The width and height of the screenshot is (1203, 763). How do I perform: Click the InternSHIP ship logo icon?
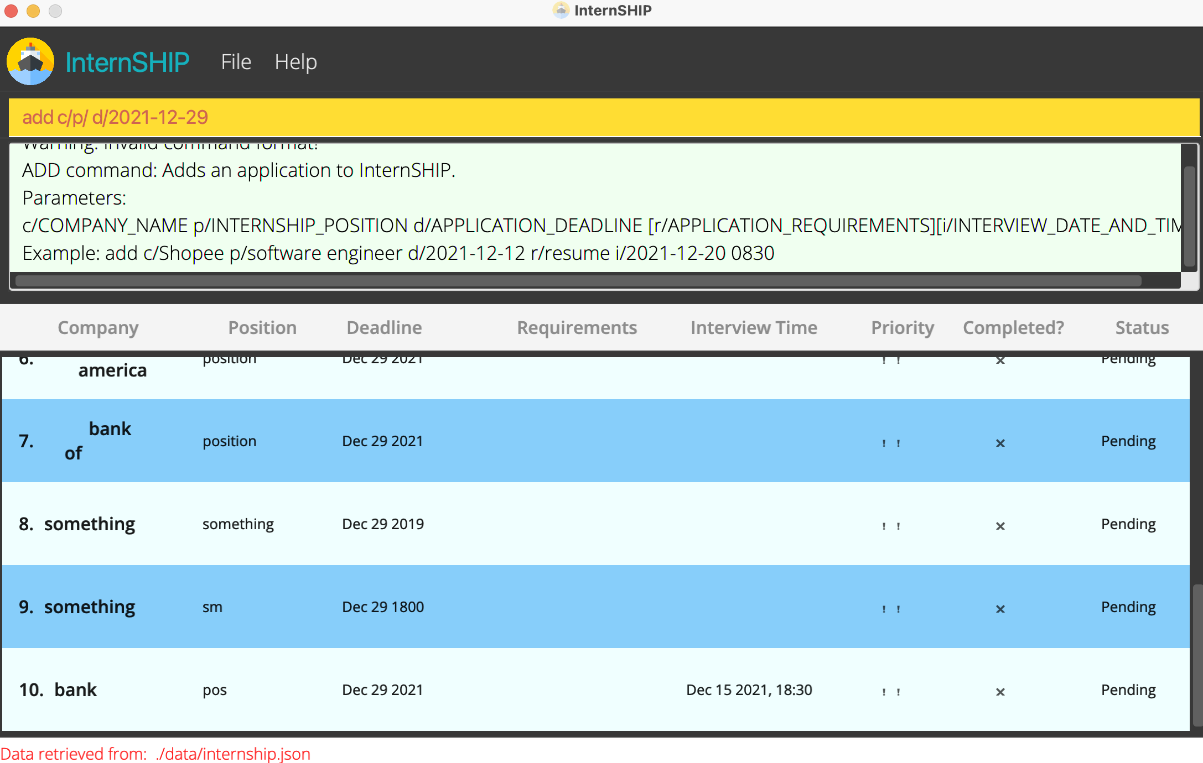pyautogui.click(x=30, y=61)
